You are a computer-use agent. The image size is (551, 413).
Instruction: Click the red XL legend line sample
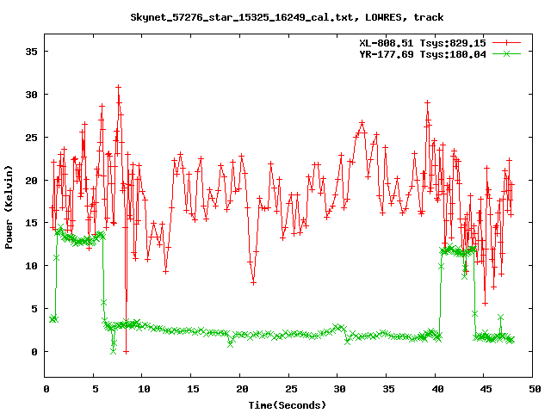(x=506, y=43)
